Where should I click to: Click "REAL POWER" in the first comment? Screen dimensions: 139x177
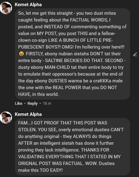pos(67,88)
